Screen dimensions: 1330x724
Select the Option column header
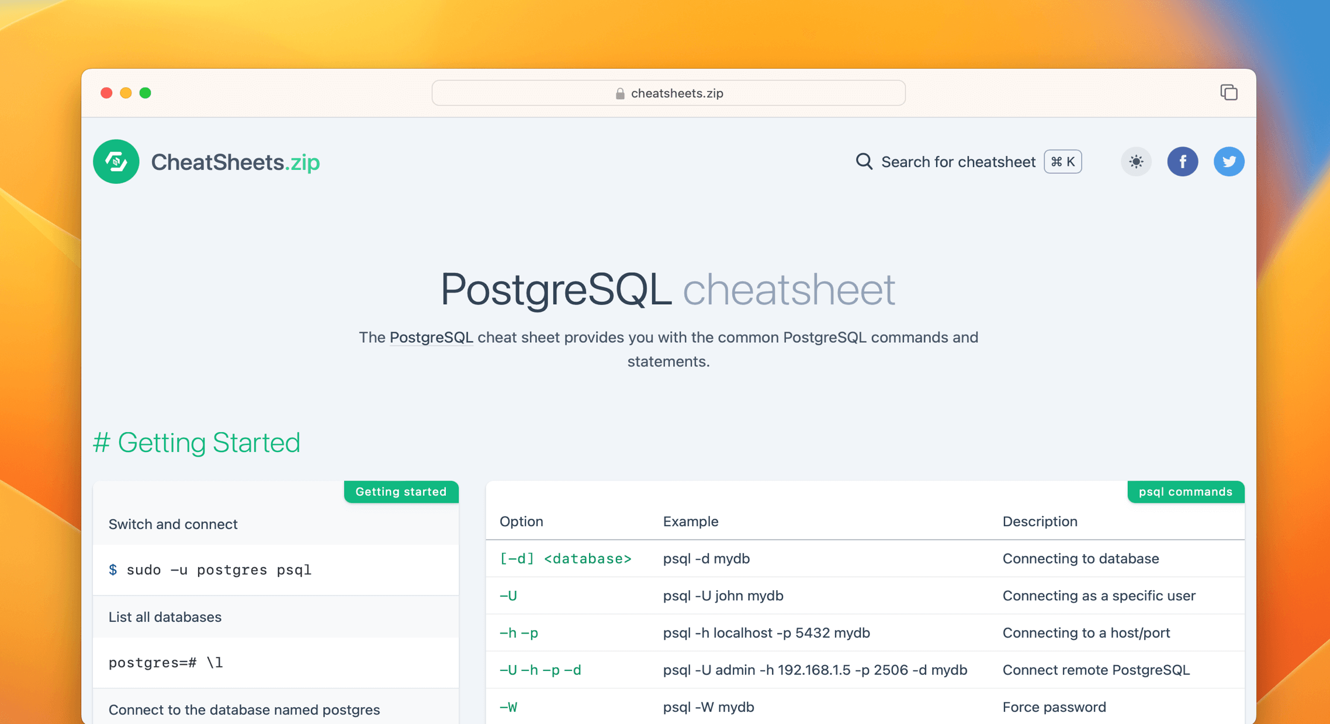tap(521, 521)
